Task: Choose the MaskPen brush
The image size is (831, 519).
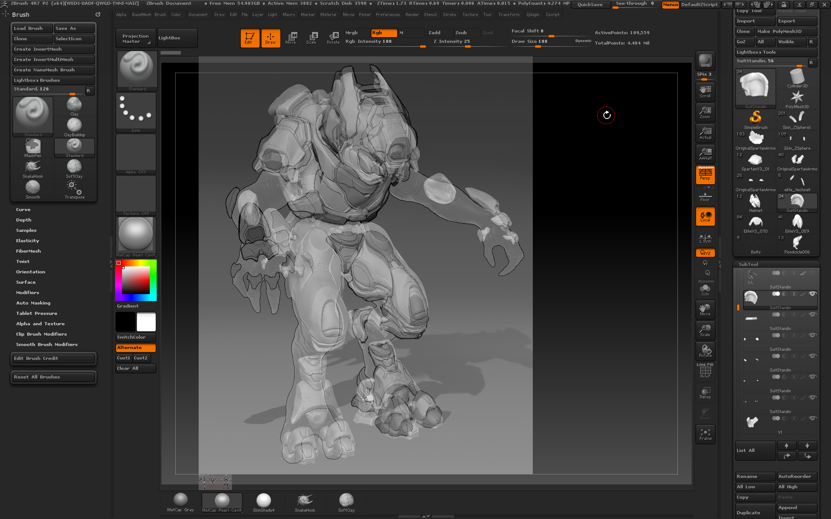Action: (x=33, y=147)
